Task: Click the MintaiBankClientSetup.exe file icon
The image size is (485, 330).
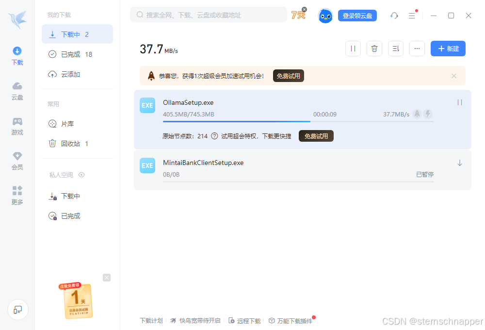Action: (147, 165)
